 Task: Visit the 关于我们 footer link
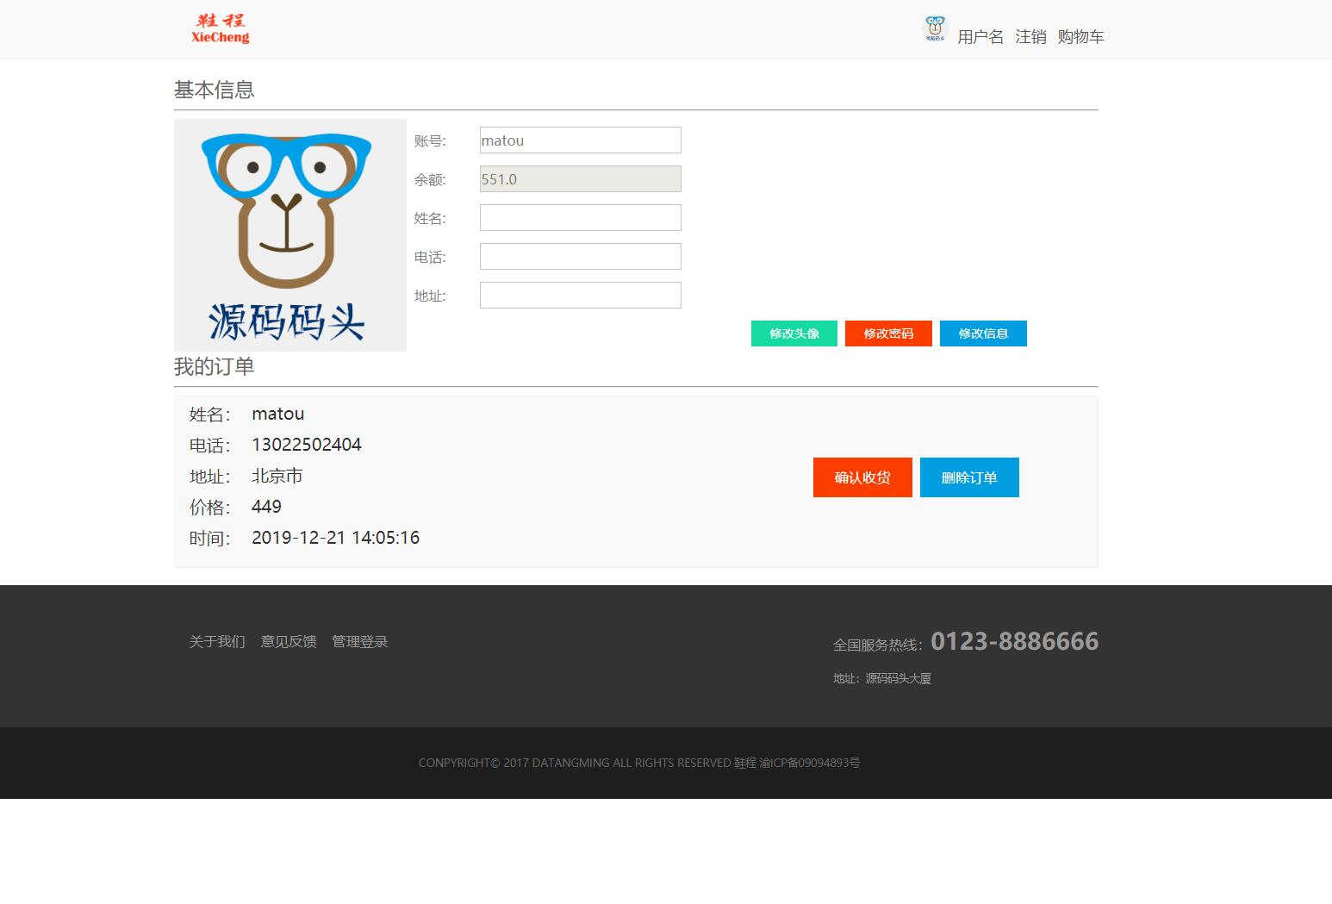(216, 641)
